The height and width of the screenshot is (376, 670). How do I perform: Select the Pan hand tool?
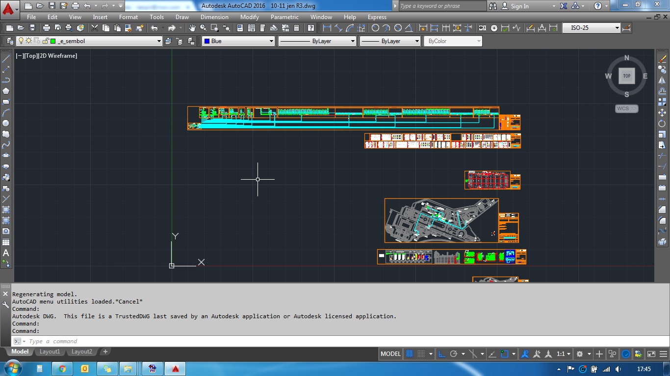(x=192, y=28)
